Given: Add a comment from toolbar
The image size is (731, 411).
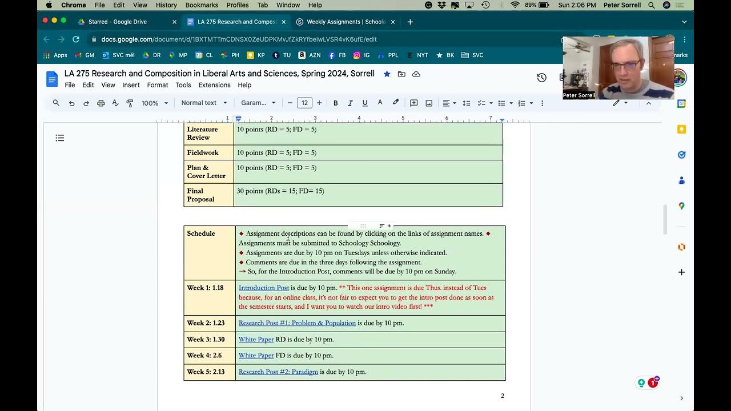Looking at the screenshot, I should pyautogui.click(x=414, y=103).
